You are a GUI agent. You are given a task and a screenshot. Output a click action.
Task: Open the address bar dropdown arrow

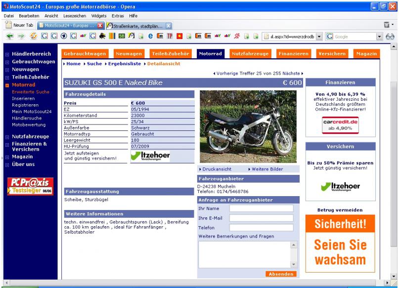318,37
